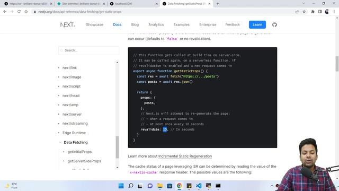Open next/streaming in the sidebar
339x191 pixels.
(75, 124)
